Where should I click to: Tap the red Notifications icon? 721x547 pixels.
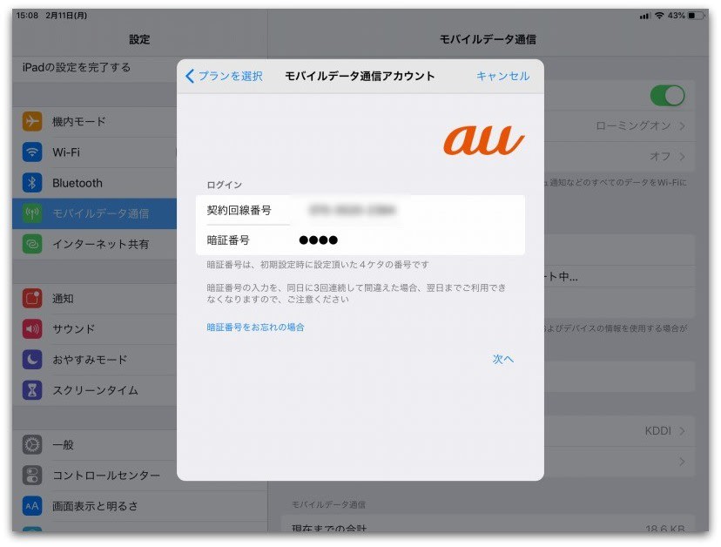(x=32, y=299)
